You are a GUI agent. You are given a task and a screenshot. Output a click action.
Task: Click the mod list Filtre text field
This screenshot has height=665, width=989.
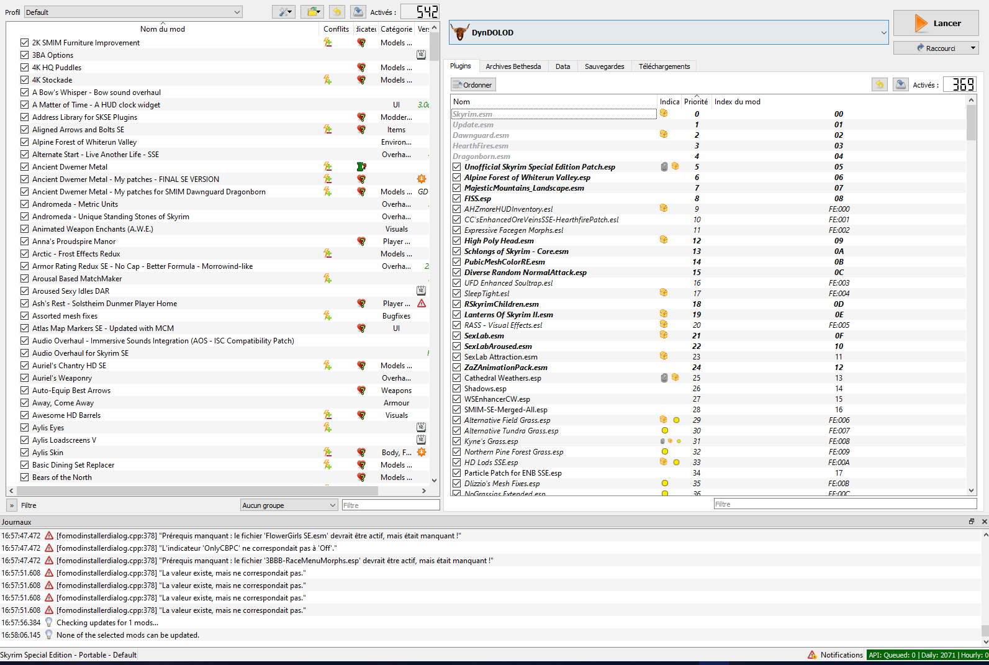click(391, 505)
